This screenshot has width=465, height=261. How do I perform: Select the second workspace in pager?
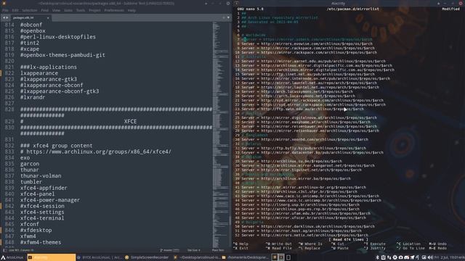(x=281, y=257)
